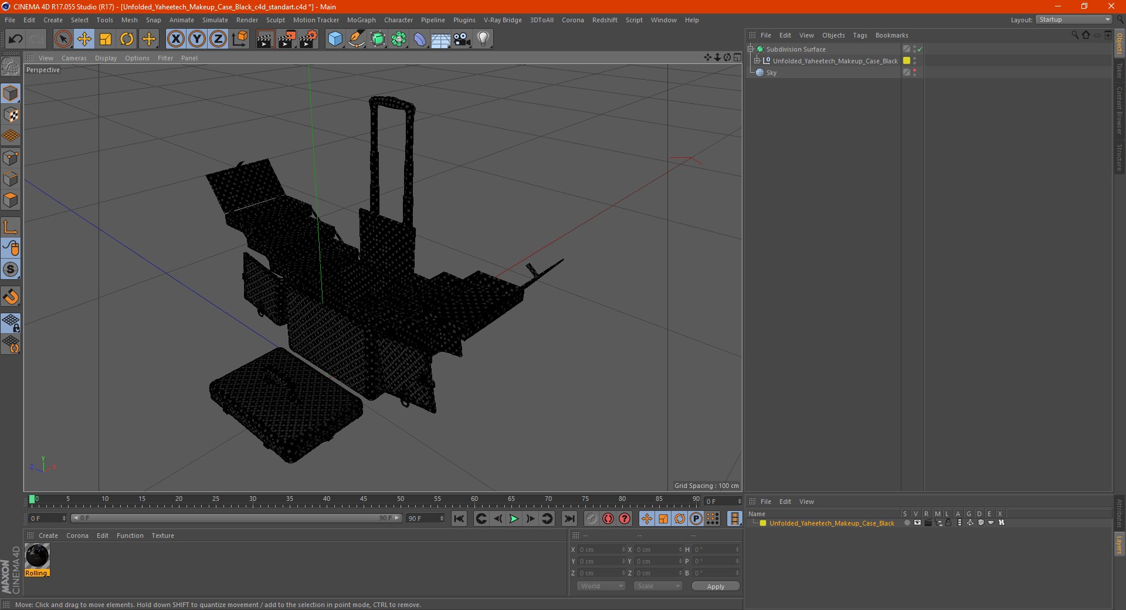Open the Scale dropdown in coordinates panel

(x=658, y=586)
